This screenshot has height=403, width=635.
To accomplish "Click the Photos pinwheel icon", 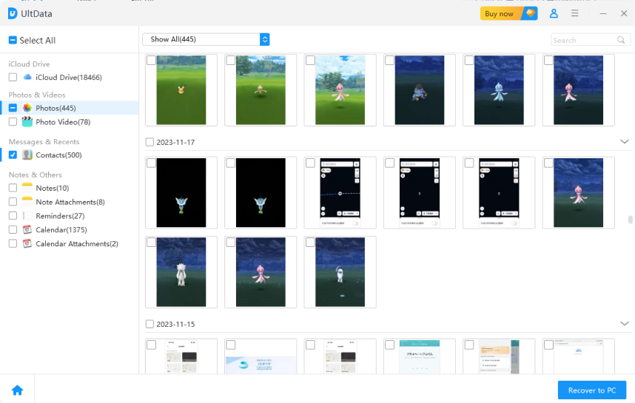I will pos(27,108).
